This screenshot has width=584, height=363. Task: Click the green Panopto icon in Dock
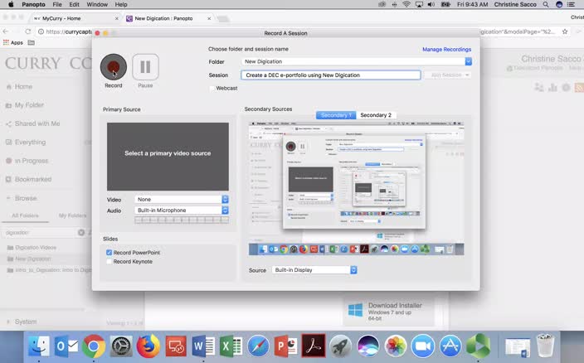coord(478,346)
